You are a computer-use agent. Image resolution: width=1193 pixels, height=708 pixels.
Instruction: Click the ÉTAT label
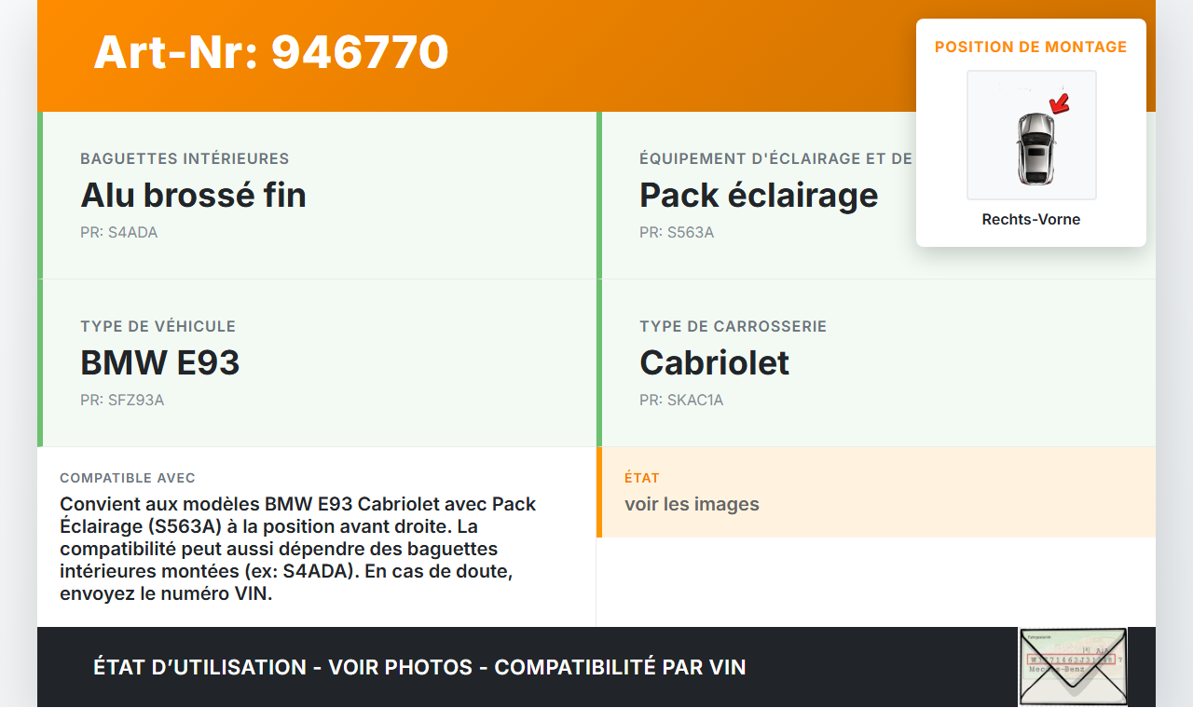pyautogui.click(x=642, y=478)
